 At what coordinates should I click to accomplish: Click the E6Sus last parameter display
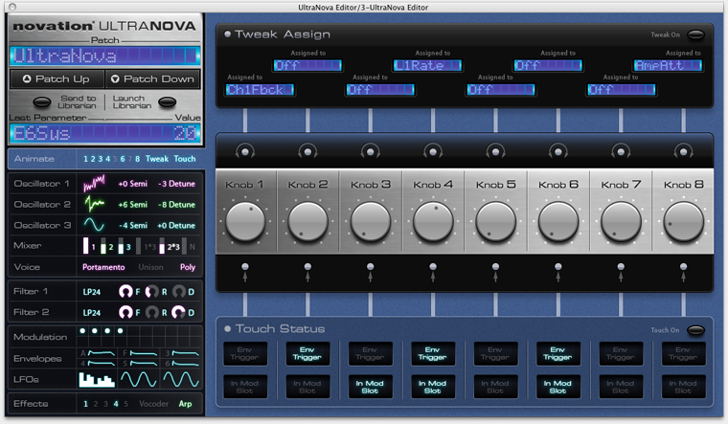pyautogui.click(x=105, y=133)
